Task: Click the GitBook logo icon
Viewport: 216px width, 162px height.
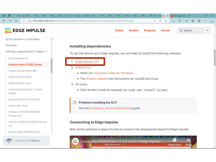Action: click(x=9, y=140)
